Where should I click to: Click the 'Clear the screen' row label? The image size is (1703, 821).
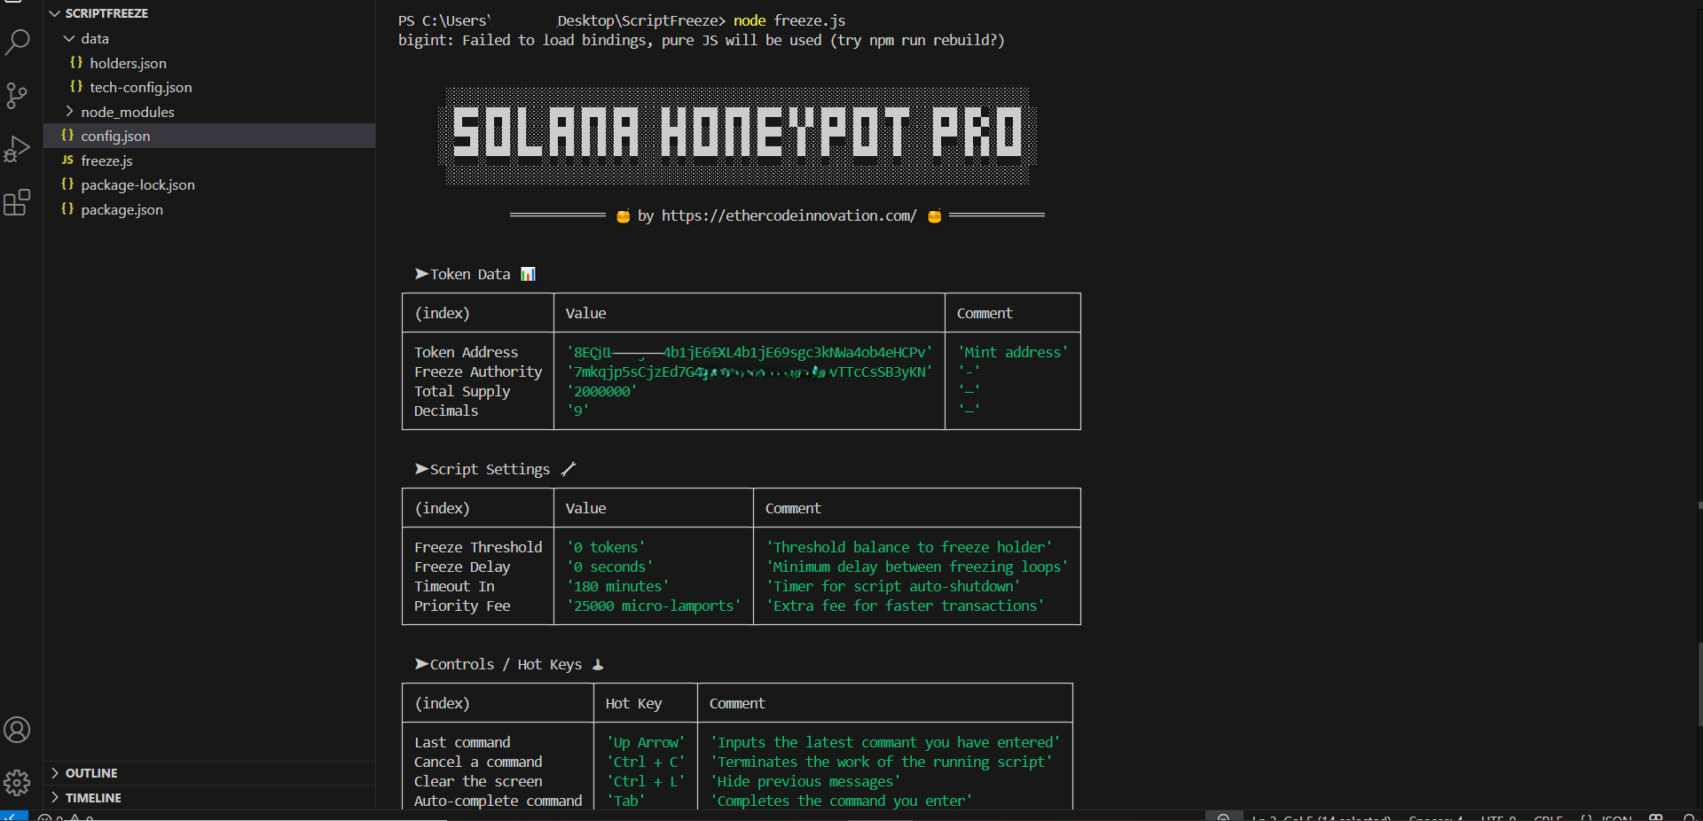tap(478, 781)
